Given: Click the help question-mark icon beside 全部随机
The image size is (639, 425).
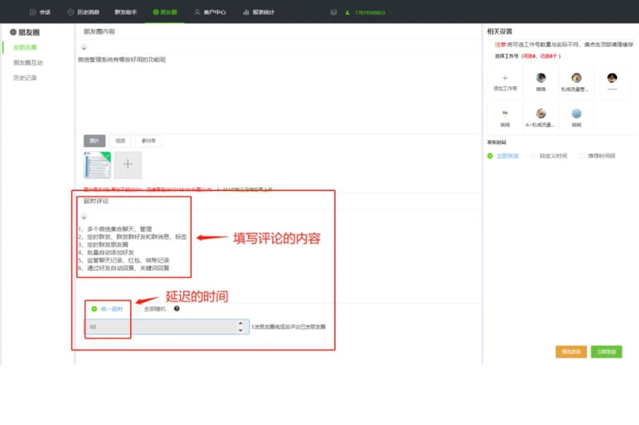Looking at the screenshot, I should 176,309.
